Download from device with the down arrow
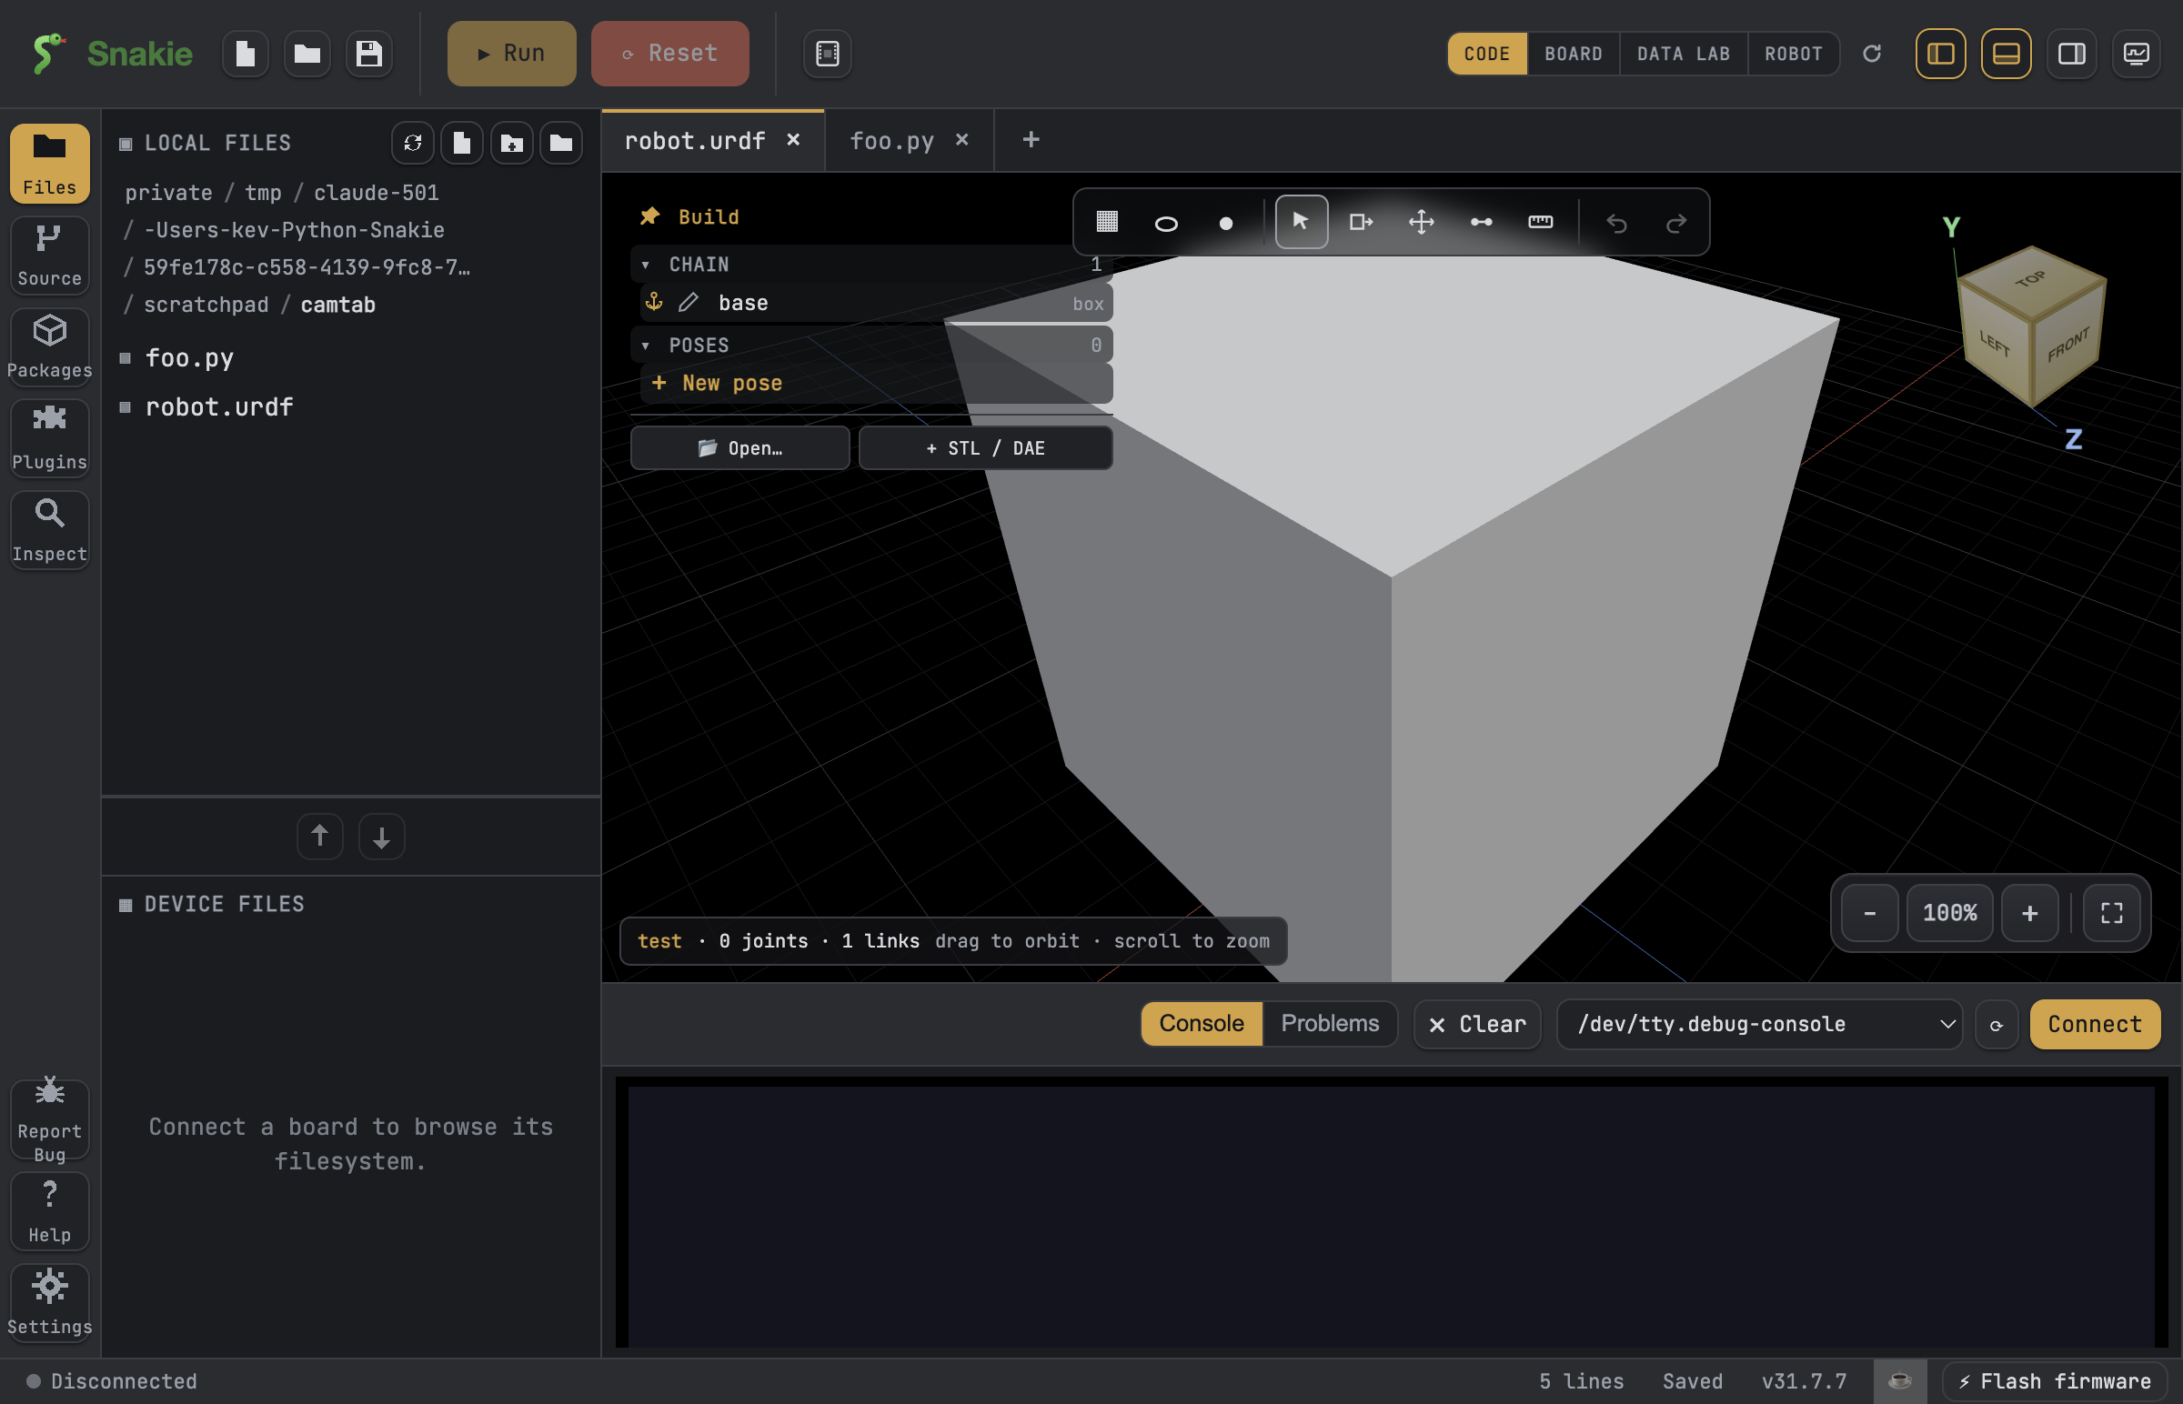Image resolution: width=2183 pixels, height=1404 pixels. click(x=382, y=836)
